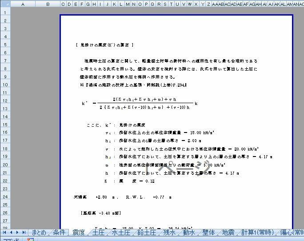This screenshot has width=304, height=241.
Task: Select the 震度 sheet tab
Action: pyautogui.click(x=79, y=232)
